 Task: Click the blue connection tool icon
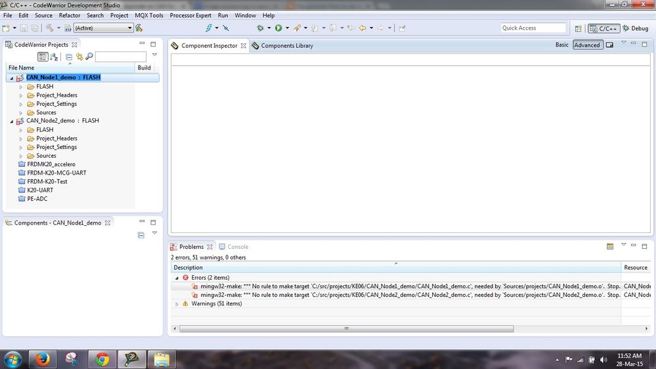point(226,28)
